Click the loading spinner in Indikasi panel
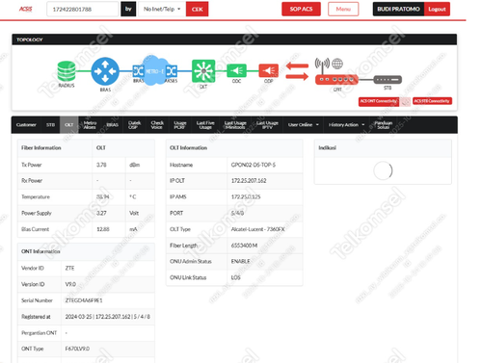Viewport: 482px width, 363px height. [x=383, y=170]
